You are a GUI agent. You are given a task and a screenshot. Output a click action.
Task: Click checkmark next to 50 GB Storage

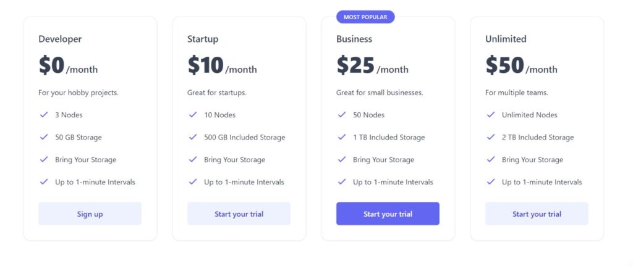[44, 137]
